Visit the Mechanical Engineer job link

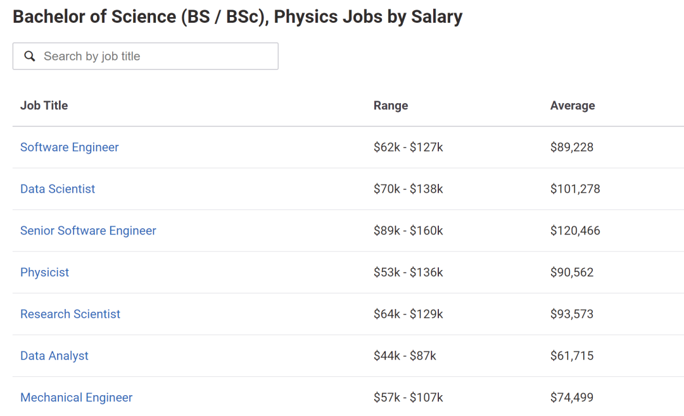[x=77, y=398]
